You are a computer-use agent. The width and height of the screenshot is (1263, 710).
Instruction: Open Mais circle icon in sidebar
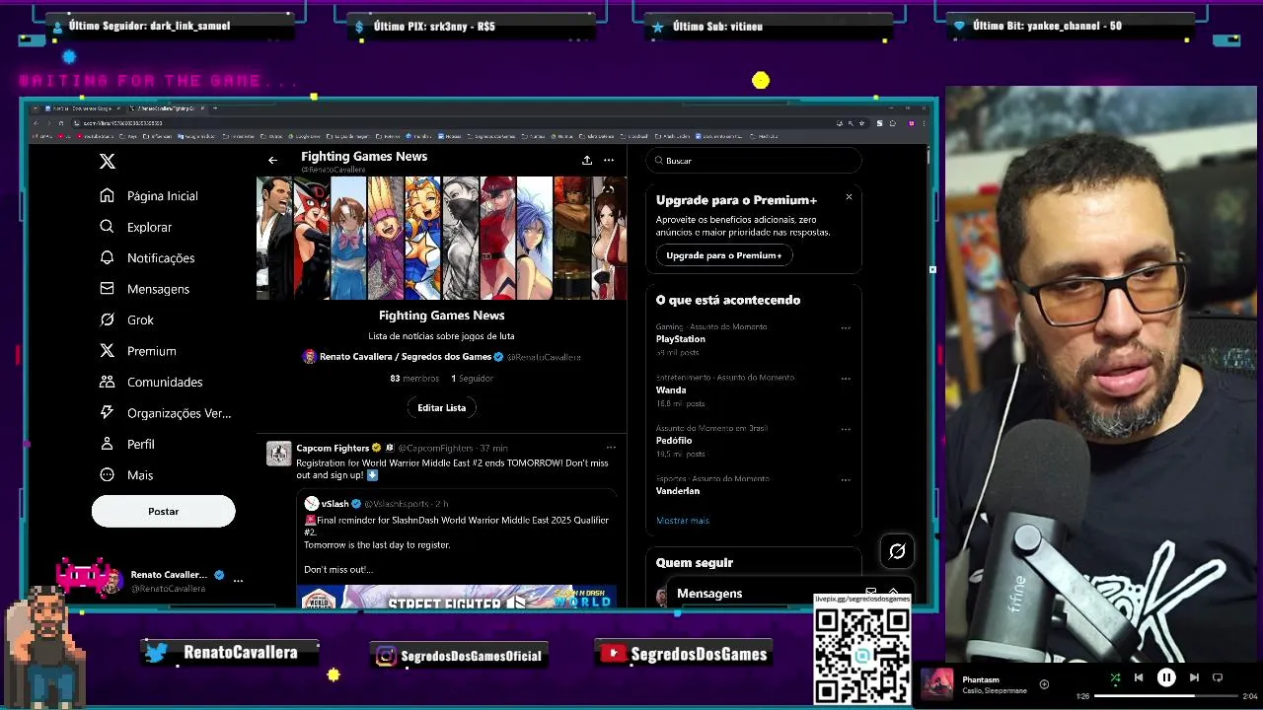click(x=107, y=475)
